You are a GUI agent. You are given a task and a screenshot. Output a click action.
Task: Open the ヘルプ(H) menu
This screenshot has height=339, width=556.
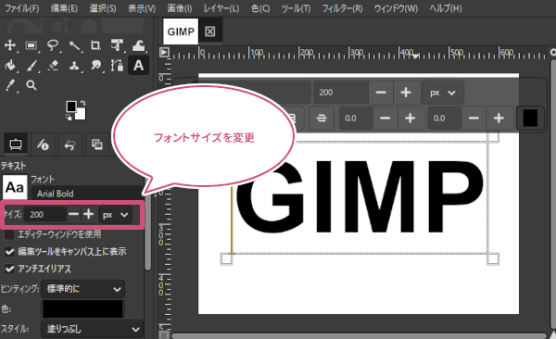[446, 8]
